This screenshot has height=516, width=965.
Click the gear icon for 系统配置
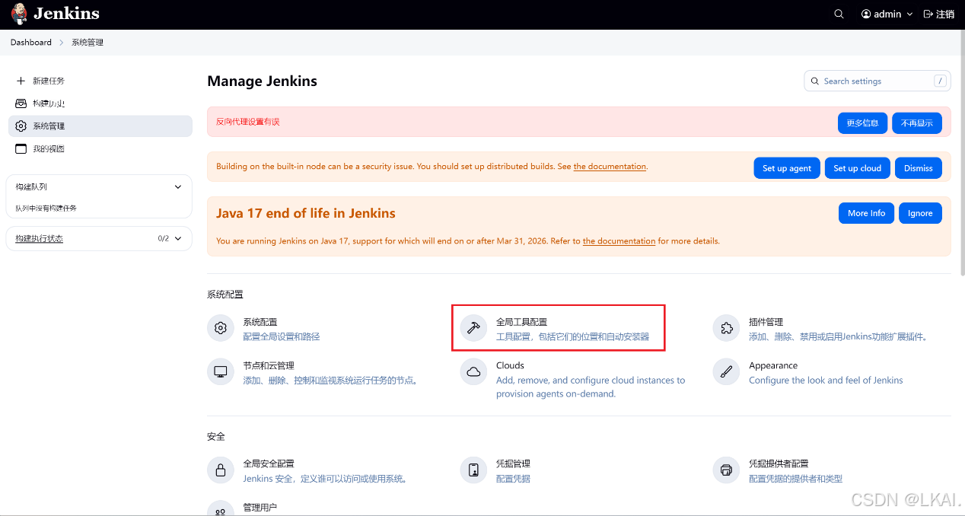[x=221, y=328]
